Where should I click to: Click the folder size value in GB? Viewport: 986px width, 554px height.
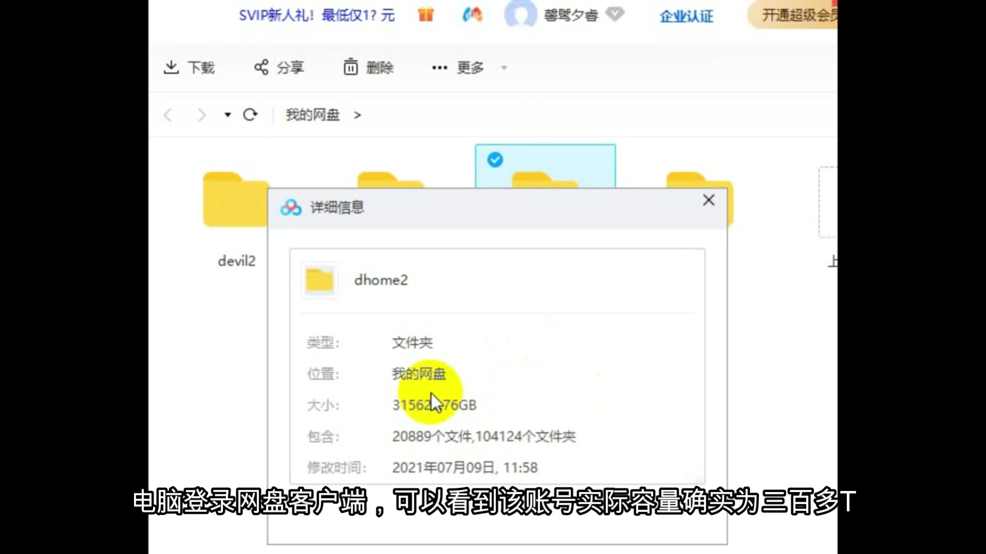coord(434,405)
